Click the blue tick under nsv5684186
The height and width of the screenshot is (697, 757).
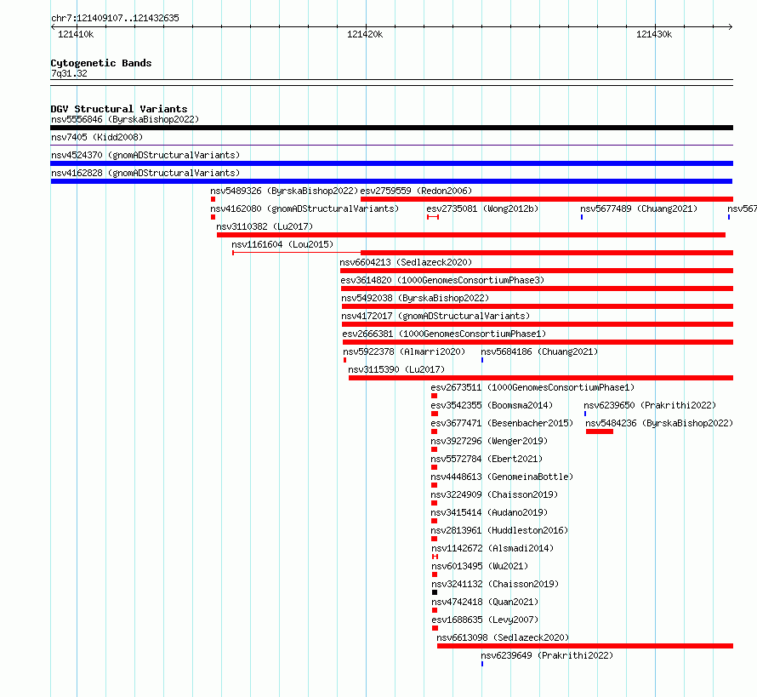(482, 360)
